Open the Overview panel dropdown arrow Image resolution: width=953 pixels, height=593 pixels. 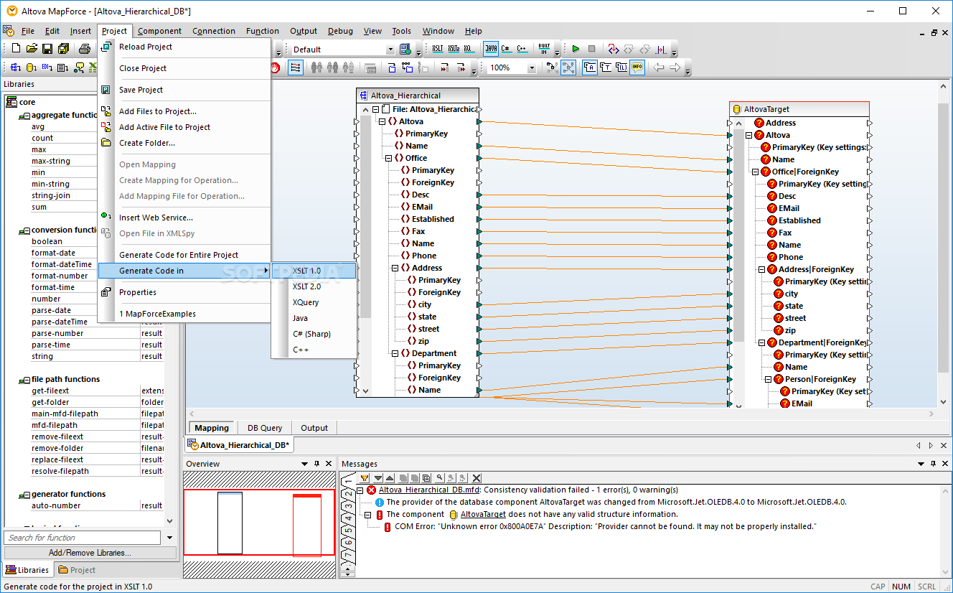pyautogui.click(x=305, y=464)
